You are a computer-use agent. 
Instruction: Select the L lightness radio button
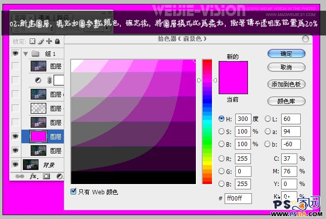point(268,118)
